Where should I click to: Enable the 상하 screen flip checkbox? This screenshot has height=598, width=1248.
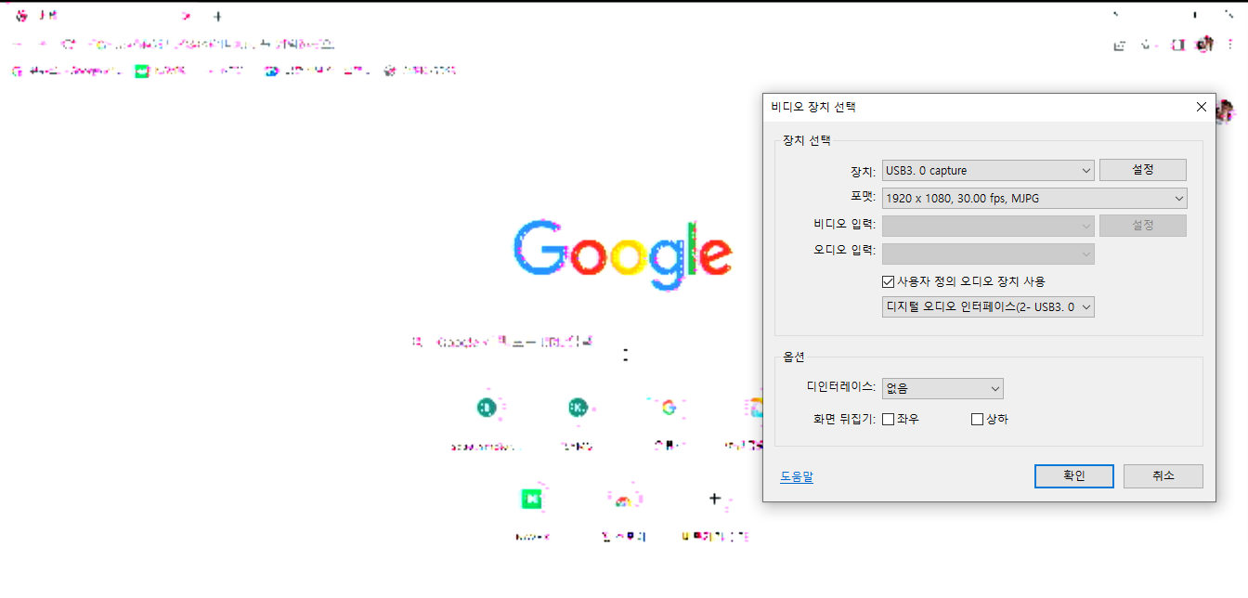coord(977,419)
